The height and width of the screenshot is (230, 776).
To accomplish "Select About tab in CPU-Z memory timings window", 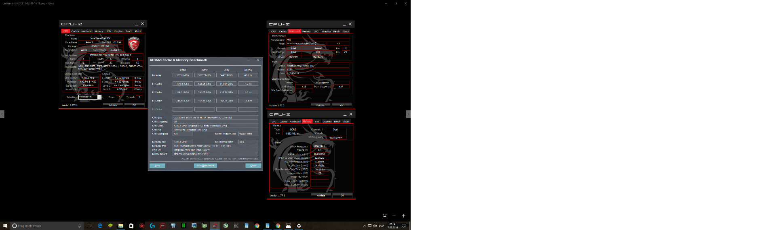I will 346,121.
